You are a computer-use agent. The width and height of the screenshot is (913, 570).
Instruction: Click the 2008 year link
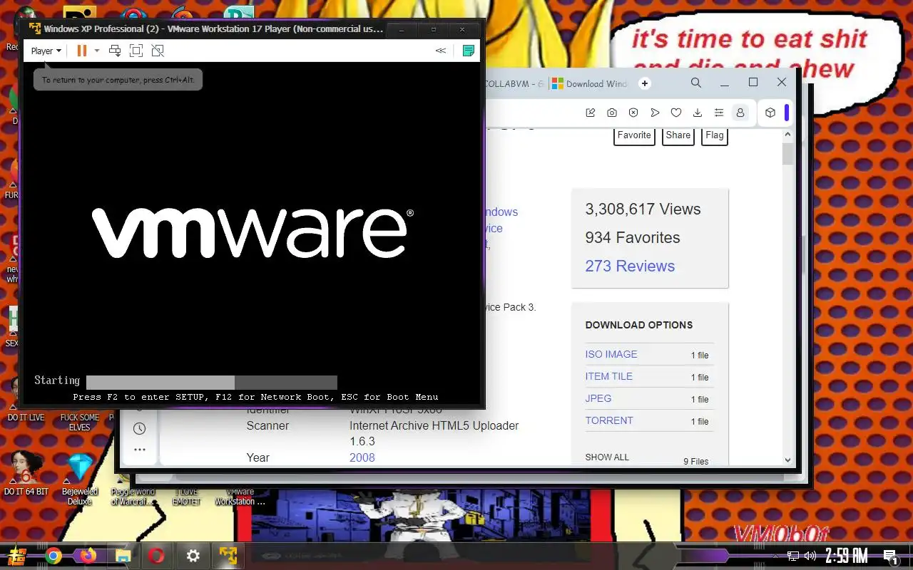point(362,457)
